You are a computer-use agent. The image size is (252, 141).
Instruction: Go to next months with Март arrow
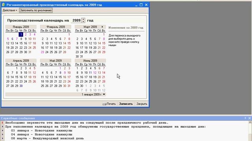102,27
